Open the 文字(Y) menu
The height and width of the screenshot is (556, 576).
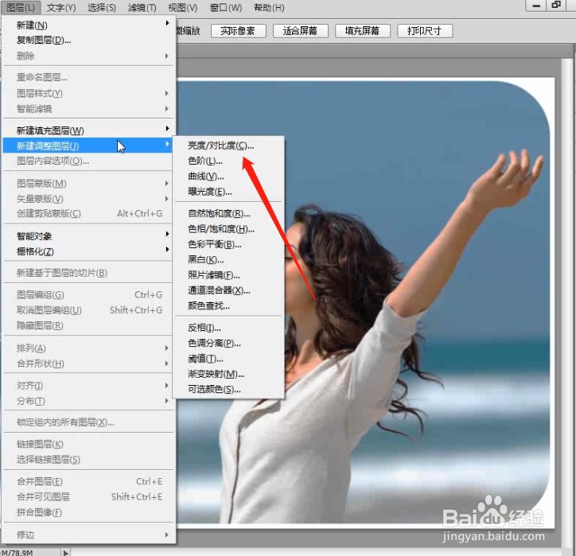[x=61, y=7]
